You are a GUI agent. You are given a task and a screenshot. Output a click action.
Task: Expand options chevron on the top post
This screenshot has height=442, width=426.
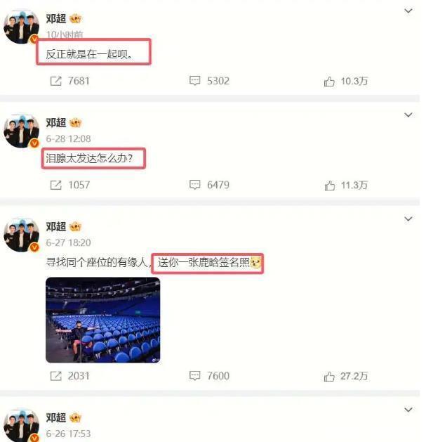coord(408,11)
